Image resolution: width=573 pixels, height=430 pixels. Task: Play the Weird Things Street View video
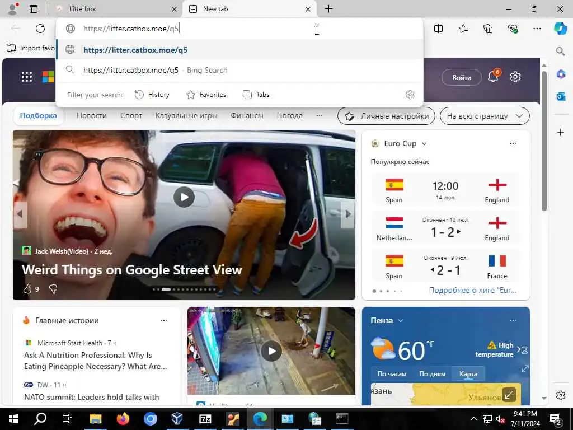click(184, 197)
